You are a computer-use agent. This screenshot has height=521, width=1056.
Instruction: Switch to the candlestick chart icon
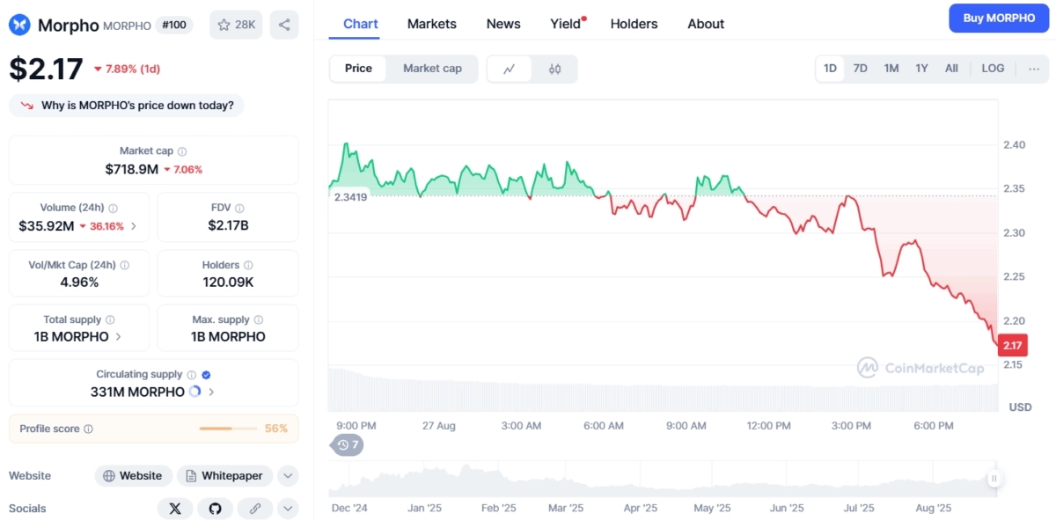tap(554, 69)
